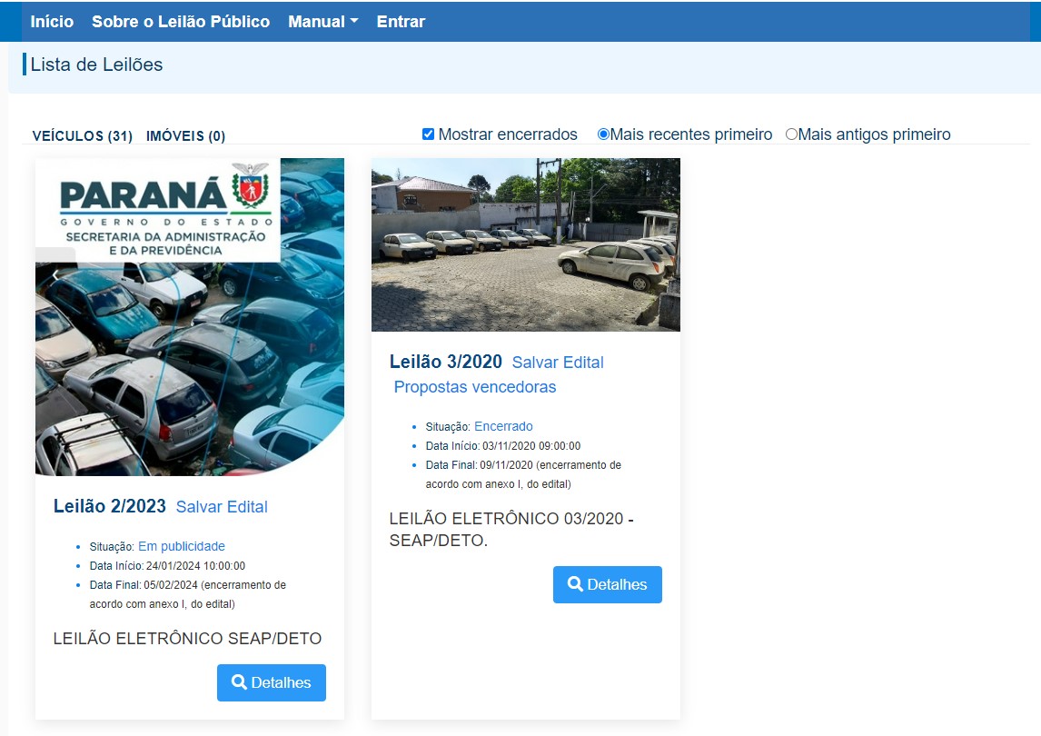The height and width of the screenshot is (736, 1041).
Task: Open parking lot photo of Leilão 3/2020
Action: click(526, 244)
